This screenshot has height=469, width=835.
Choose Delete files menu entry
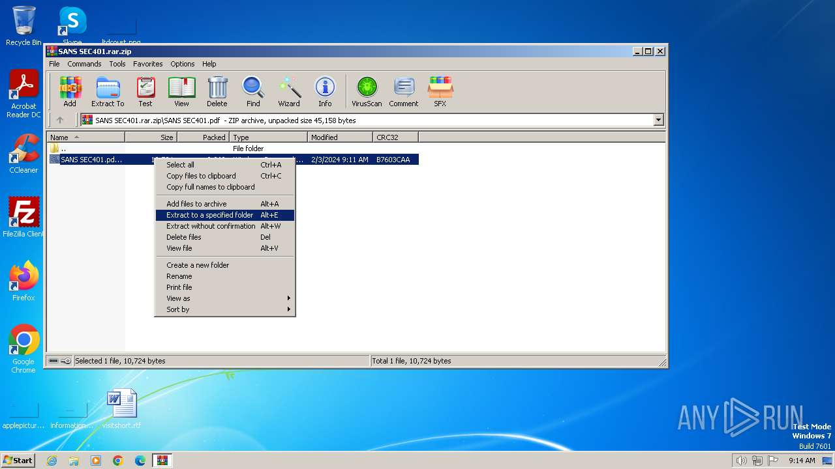click(x=225, y=237)
